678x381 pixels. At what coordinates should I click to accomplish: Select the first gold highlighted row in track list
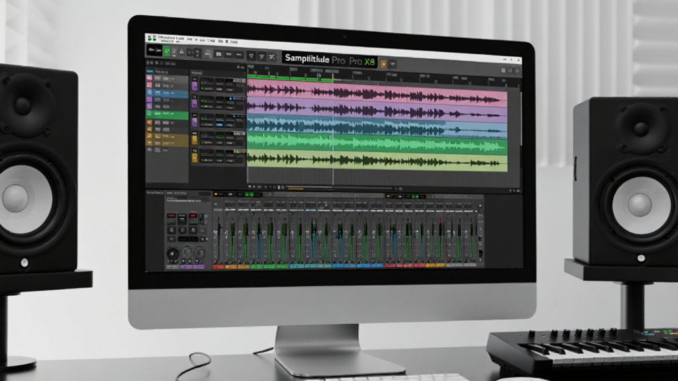point(168,136)
